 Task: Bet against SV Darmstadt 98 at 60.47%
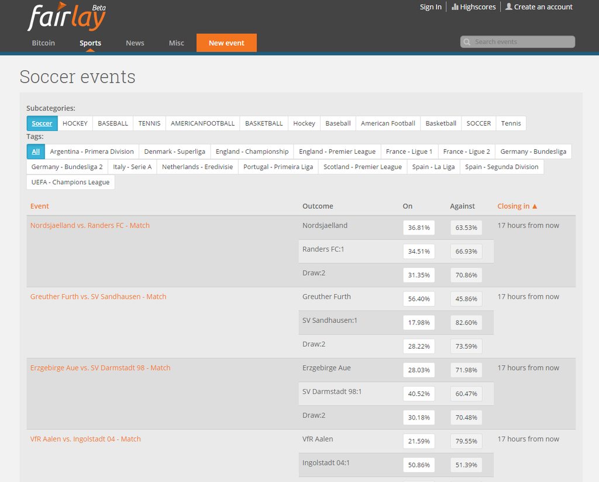point(466,394)
